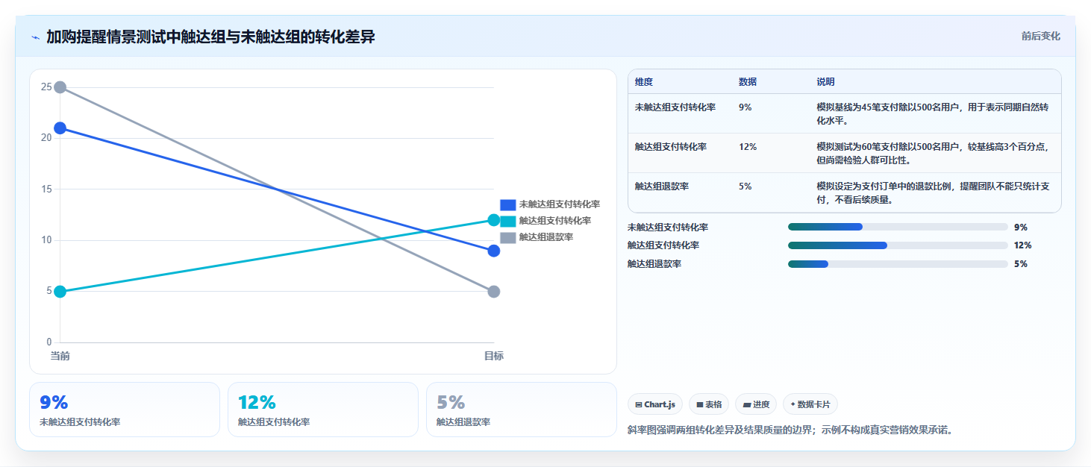Click the icon in the 表格 tag
This screenshot has width=1091, height=467.
(699, 404)
